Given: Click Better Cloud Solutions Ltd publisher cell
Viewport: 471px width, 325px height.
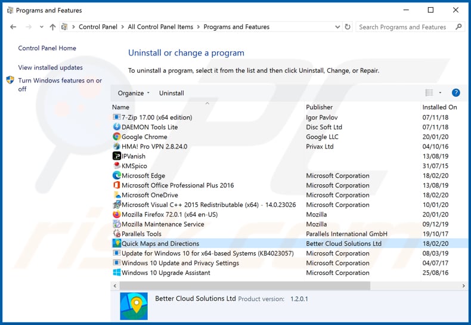Looking at the screenshot, I should click(x=343, y=243).
